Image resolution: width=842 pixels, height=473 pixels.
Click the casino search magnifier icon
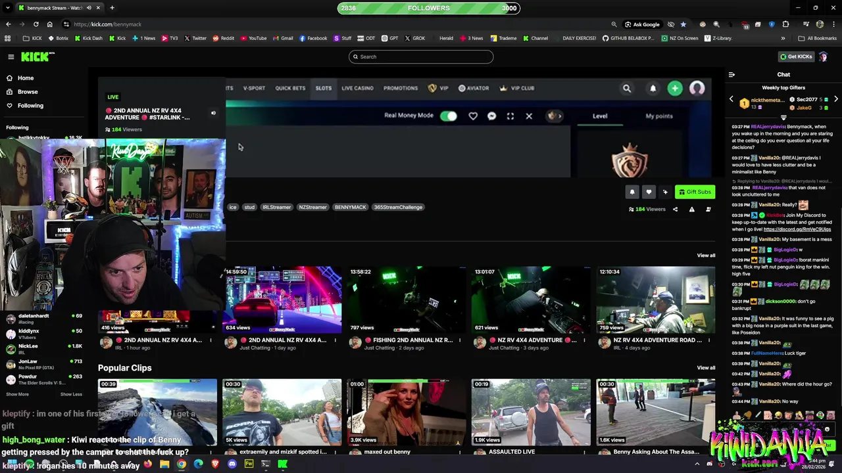tap(627, 88)
